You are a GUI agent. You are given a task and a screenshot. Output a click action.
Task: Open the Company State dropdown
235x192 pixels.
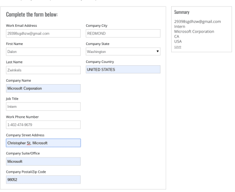click(123, 51)
